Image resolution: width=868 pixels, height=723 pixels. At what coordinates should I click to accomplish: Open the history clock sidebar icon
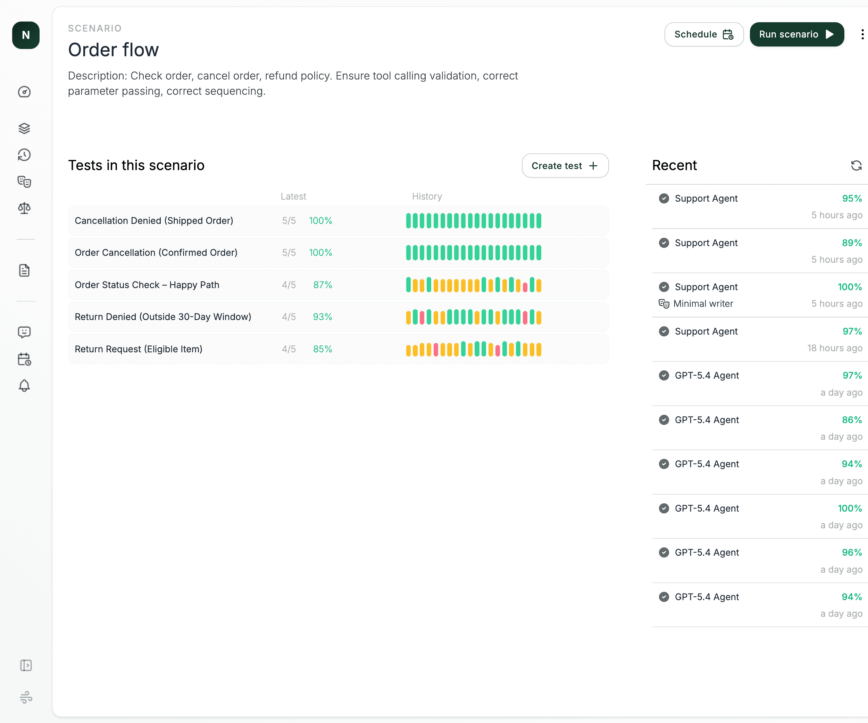(24, 155)
